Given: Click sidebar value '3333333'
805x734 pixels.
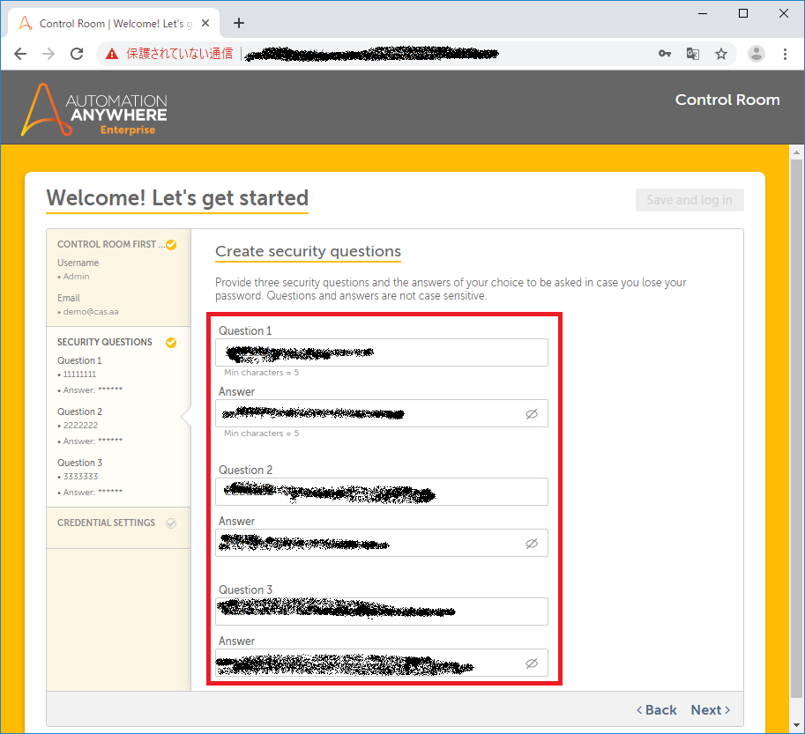Looking at the screenshot, I should click(x=80, y=477).
